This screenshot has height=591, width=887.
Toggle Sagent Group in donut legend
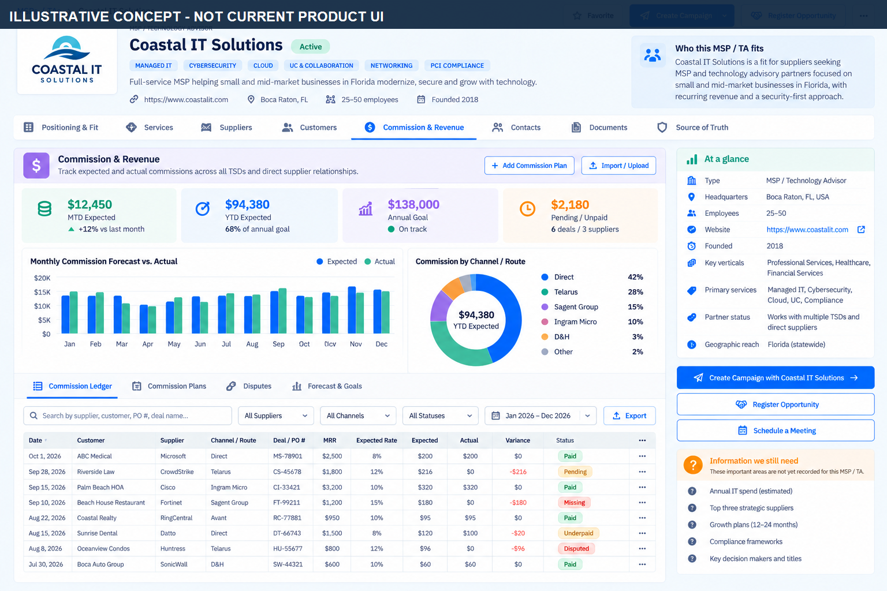569,307
